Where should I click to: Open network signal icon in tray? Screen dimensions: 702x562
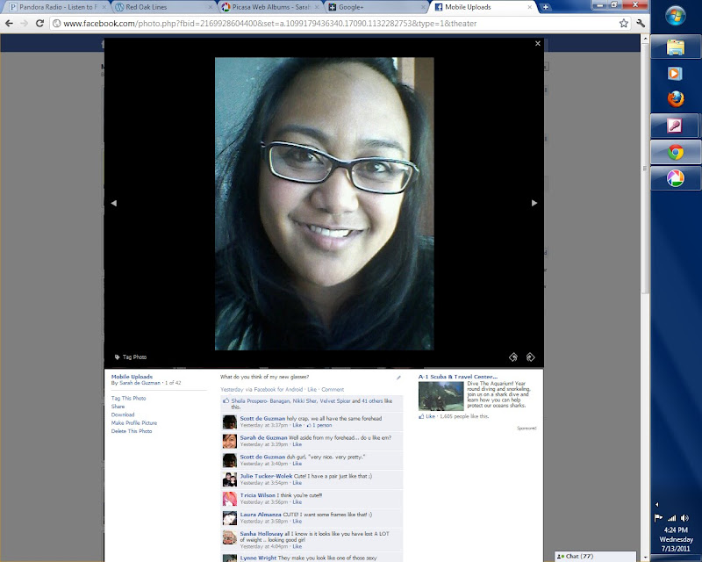coord(671,518)
